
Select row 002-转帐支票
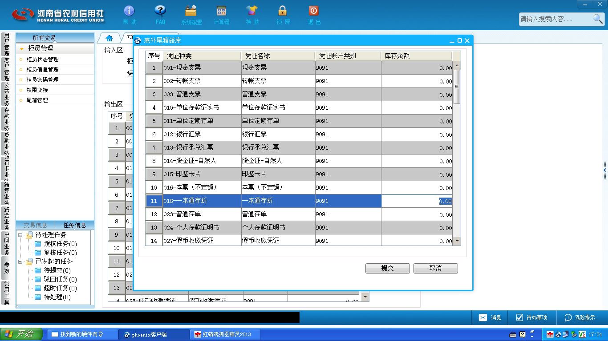[299, 81]
